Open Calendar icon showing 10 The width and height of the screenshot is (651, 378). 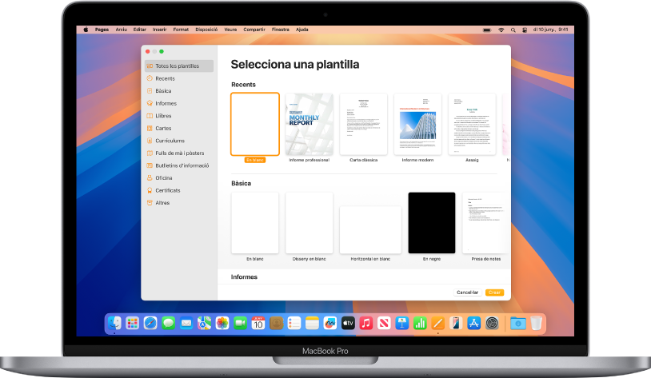pyautogui.click(x=258, y=323)
